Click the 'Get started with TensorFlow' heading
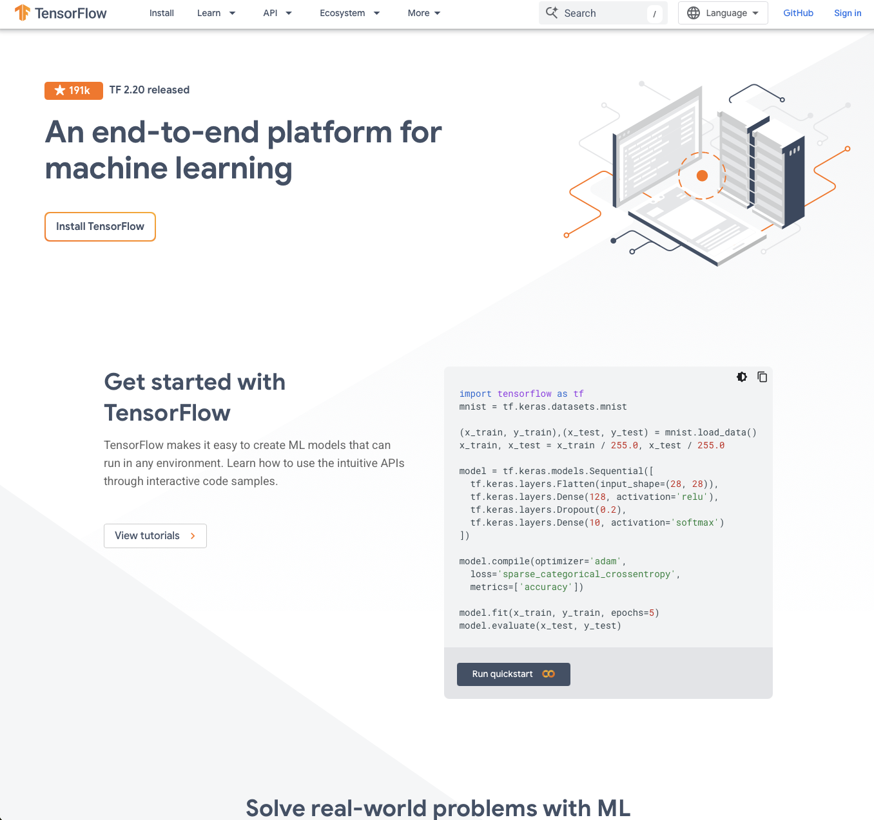 195,397
